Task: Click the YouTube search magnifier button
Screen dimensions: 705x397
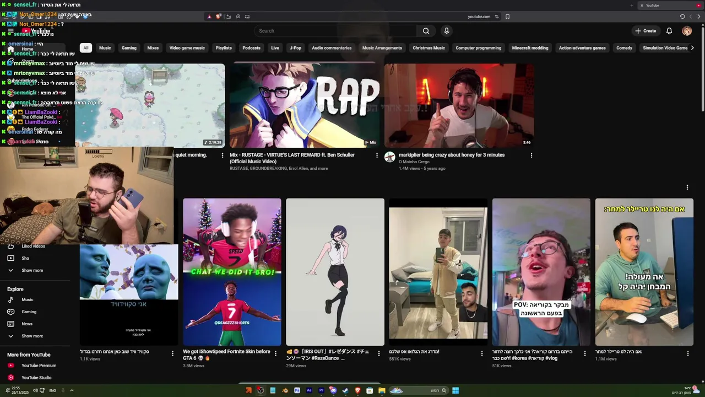Action: [x=426, y=31]
